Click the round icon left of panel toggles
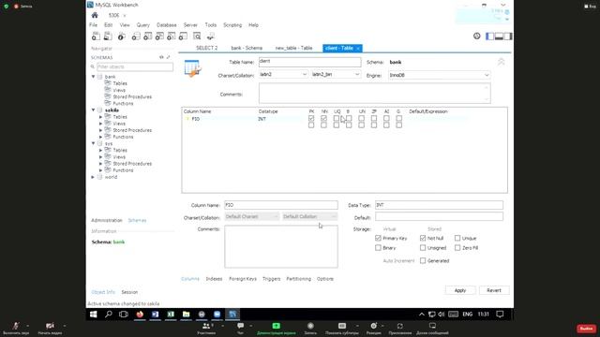 pyautogui.click(x=477, y=36)
